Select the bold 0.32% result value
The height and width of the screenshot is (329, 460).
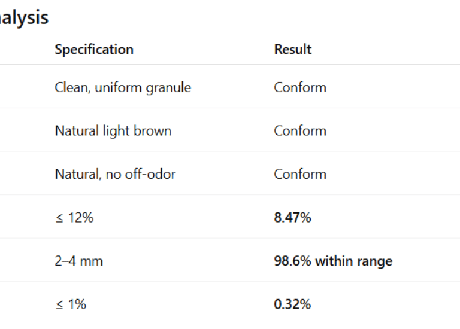pyautogui.click(x=292, y=304)
